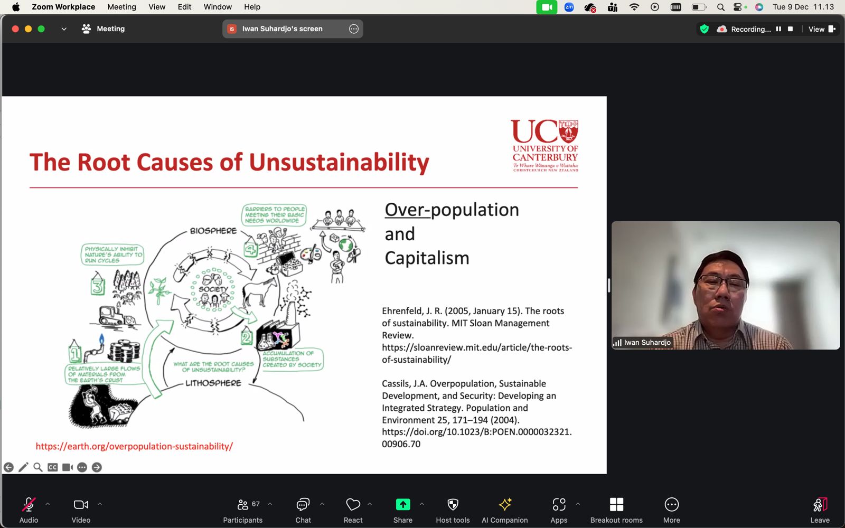Expand audio options arrow beside Audio

(48, 504)
